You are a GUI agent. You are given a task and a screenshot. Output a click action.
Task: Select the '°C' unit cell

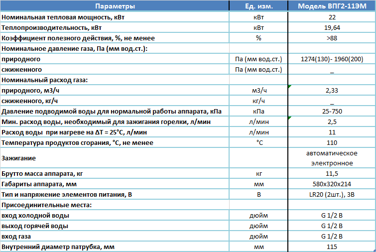tap(259, 142)
